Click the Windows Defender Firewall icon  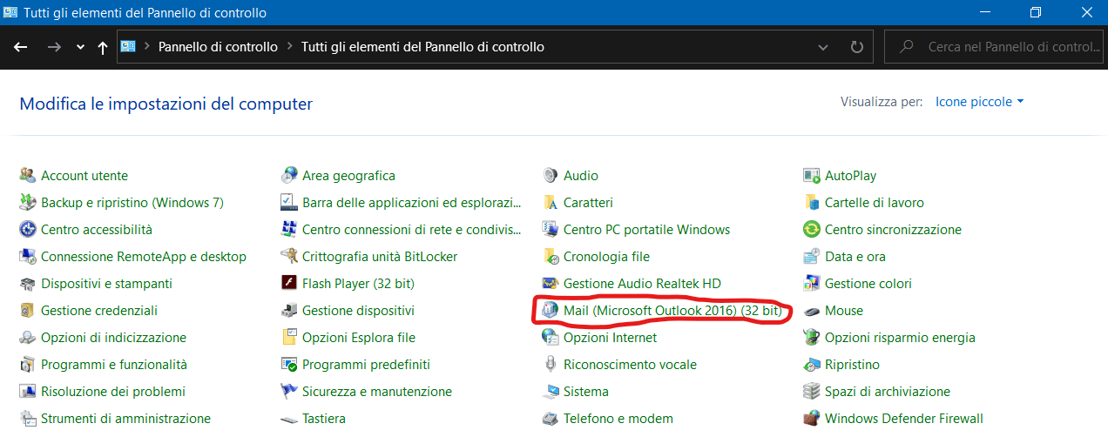tap(811, 419)
